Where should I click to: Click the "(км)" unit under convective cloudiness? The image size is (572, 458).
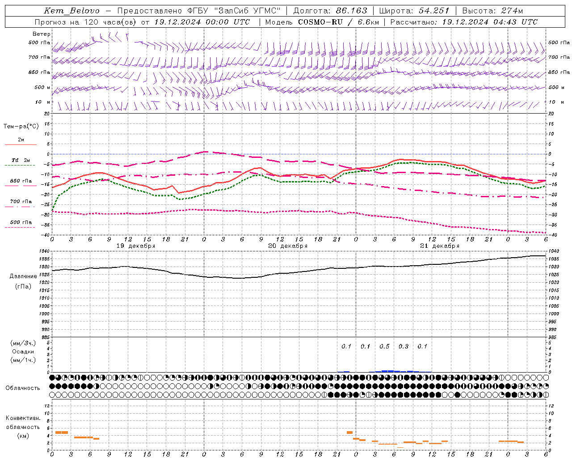[x=23, y=436]
